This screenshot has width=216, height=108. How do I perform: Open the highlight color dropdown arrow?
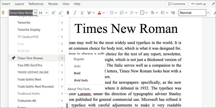93,13
